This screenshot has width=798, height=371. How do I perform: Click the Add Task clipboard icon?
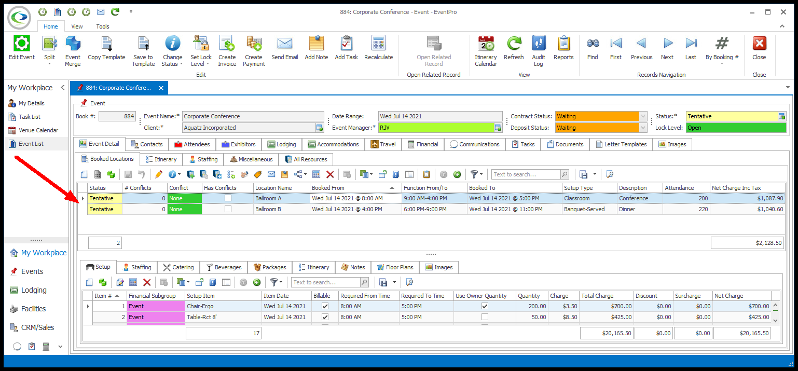click(347, 43)
